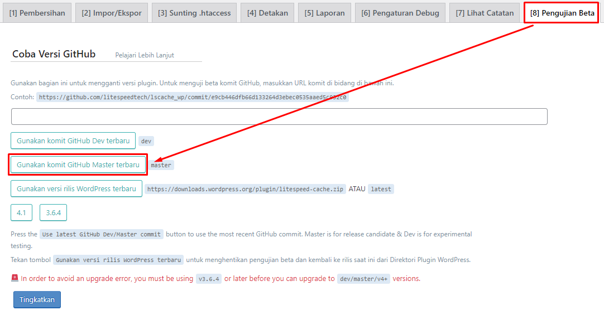Choose version 4.1 button
604x315 pixels.
(x=22, y=212)
